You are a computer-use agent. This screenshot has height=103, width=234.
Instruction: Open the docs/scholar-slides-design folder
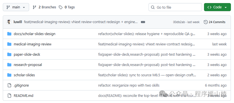[34, 34]
